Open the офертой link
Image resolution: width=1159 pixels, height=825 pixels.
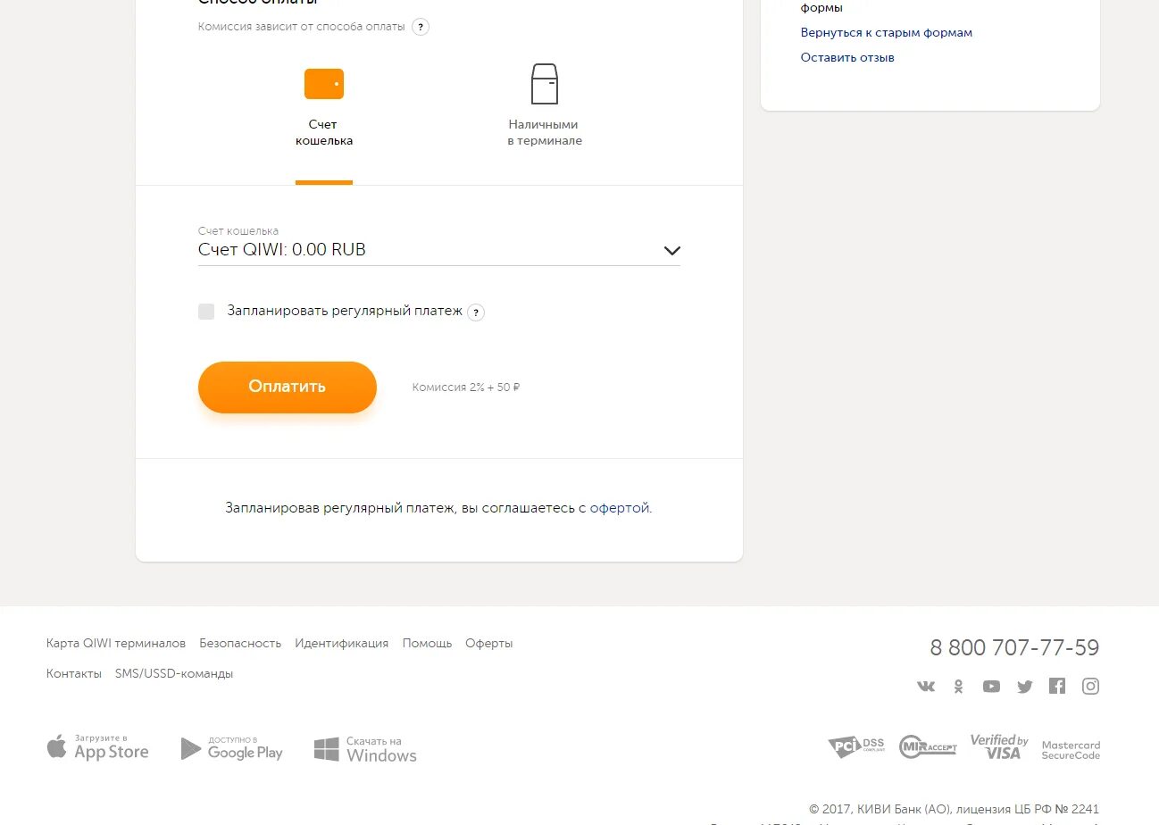coord(619,508)
